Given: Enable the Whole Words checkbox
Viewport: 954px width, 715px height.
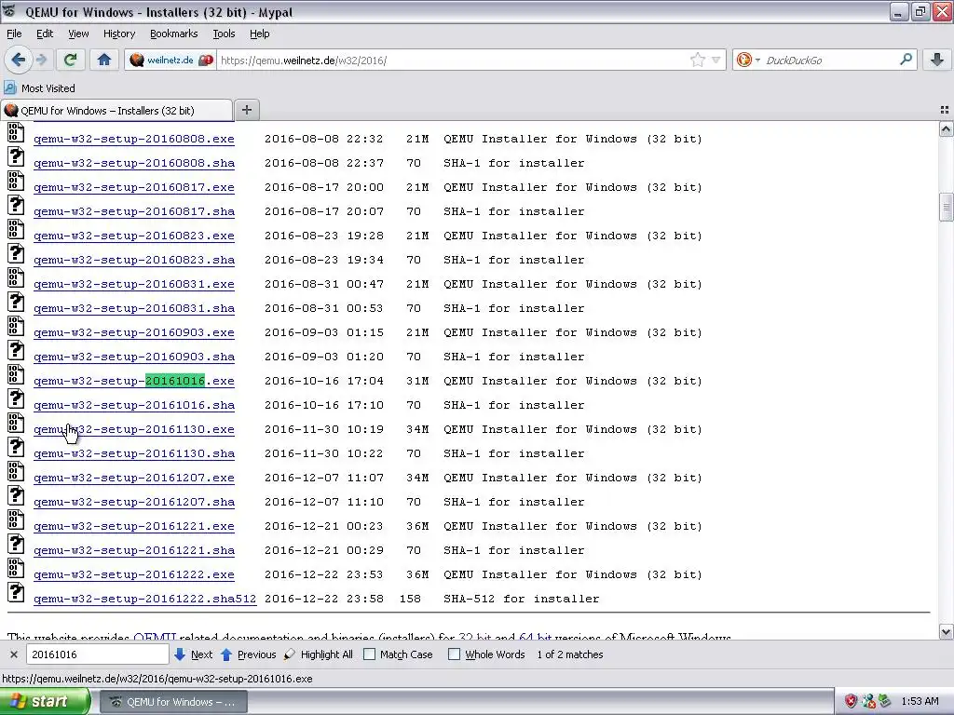Looking at the screenshot, I should [454, 654].
